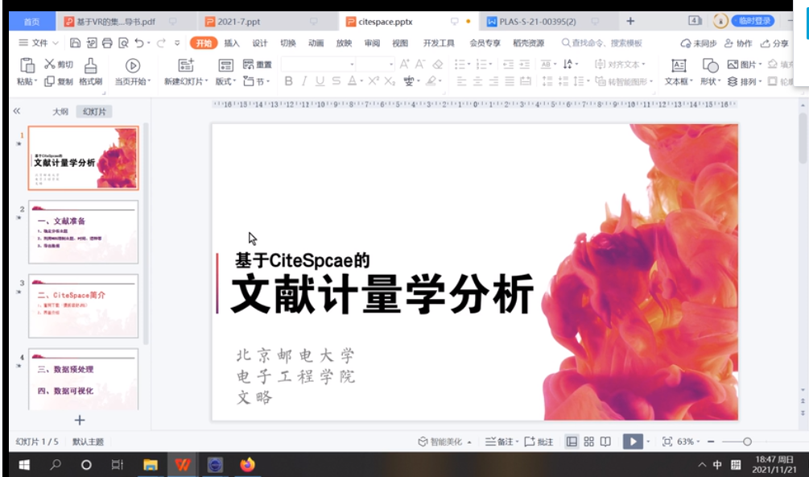Click the Save icon in quick toolbar
The width and height of the screenshot is (809, 477).
tap(76, 43)
